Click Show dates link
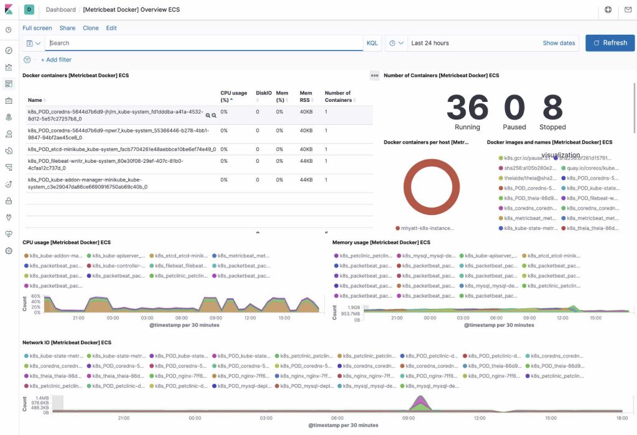The width and height of the screenshot is (637, 435). click(559, 43)
